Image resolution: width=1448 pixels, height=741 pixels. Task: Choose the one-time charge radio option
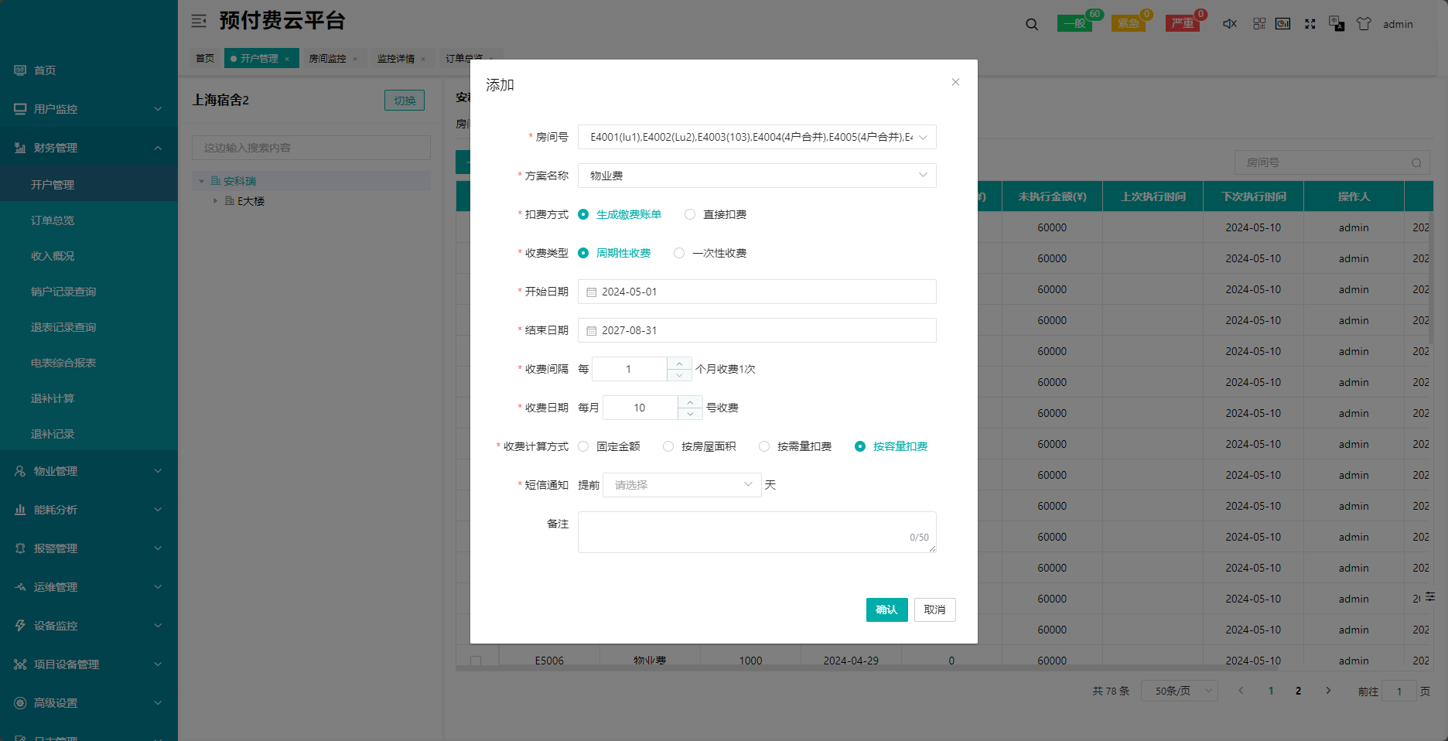pos(679,253)
